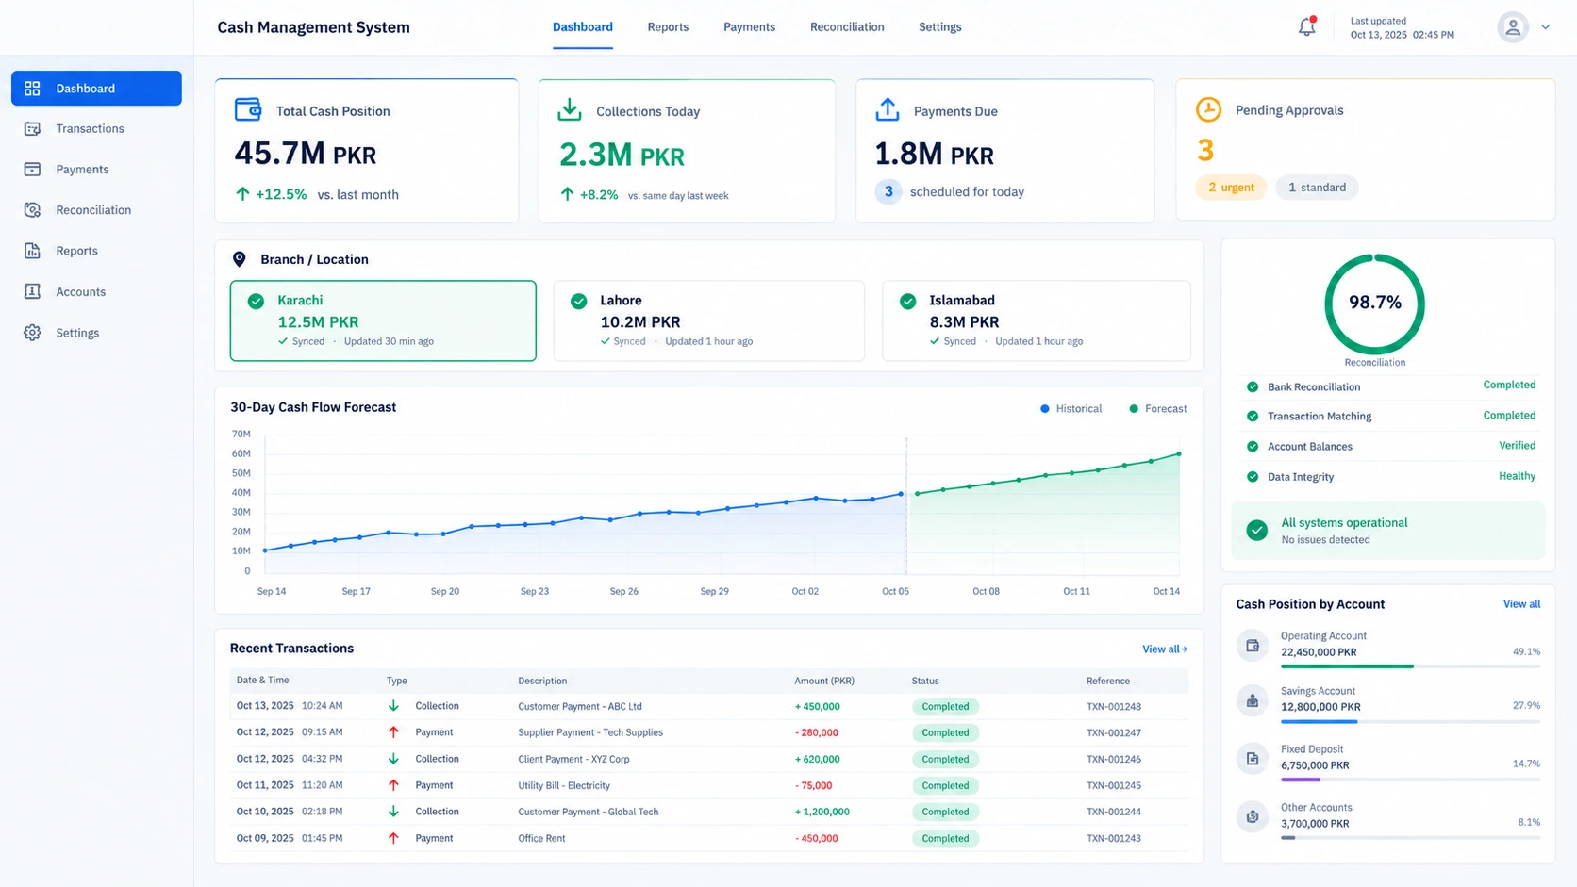Click the Other Accounts icon
The width and height of the screenshot is (1577, 887).
1253,816
